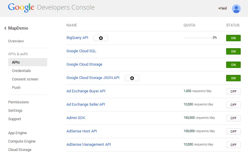Open App Engine in sidebar

pyautogui.click(x=17, y=133)
